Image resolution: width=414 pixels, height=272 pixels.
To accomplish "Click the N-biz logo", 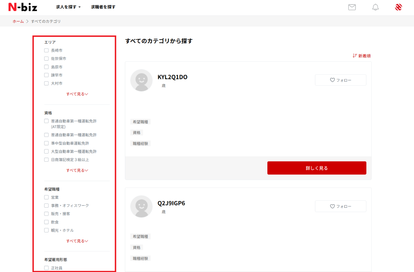I will click(x=23, y=7).
